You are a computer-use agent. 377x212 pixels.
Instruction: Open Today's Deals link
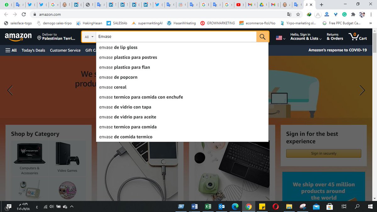point(33,50)
